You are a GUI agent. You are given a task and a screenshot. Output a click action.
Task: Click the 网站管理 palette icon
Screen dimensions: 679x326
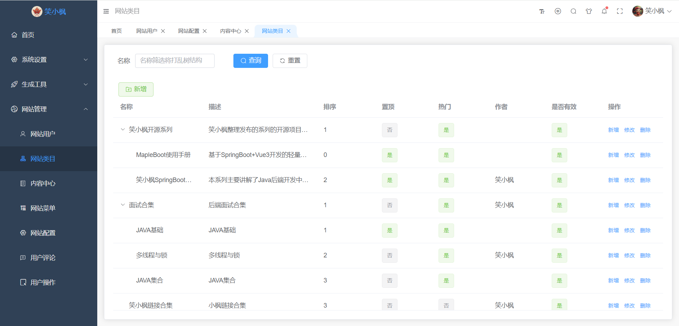14,109
